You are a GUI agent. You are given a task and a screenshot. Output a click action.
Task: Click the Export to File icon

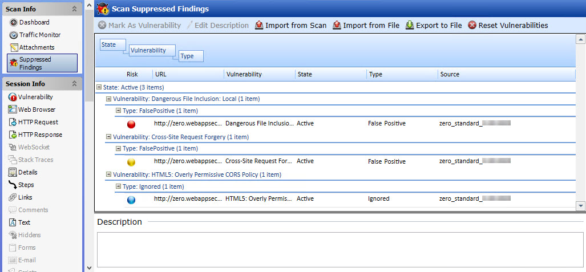410,25
